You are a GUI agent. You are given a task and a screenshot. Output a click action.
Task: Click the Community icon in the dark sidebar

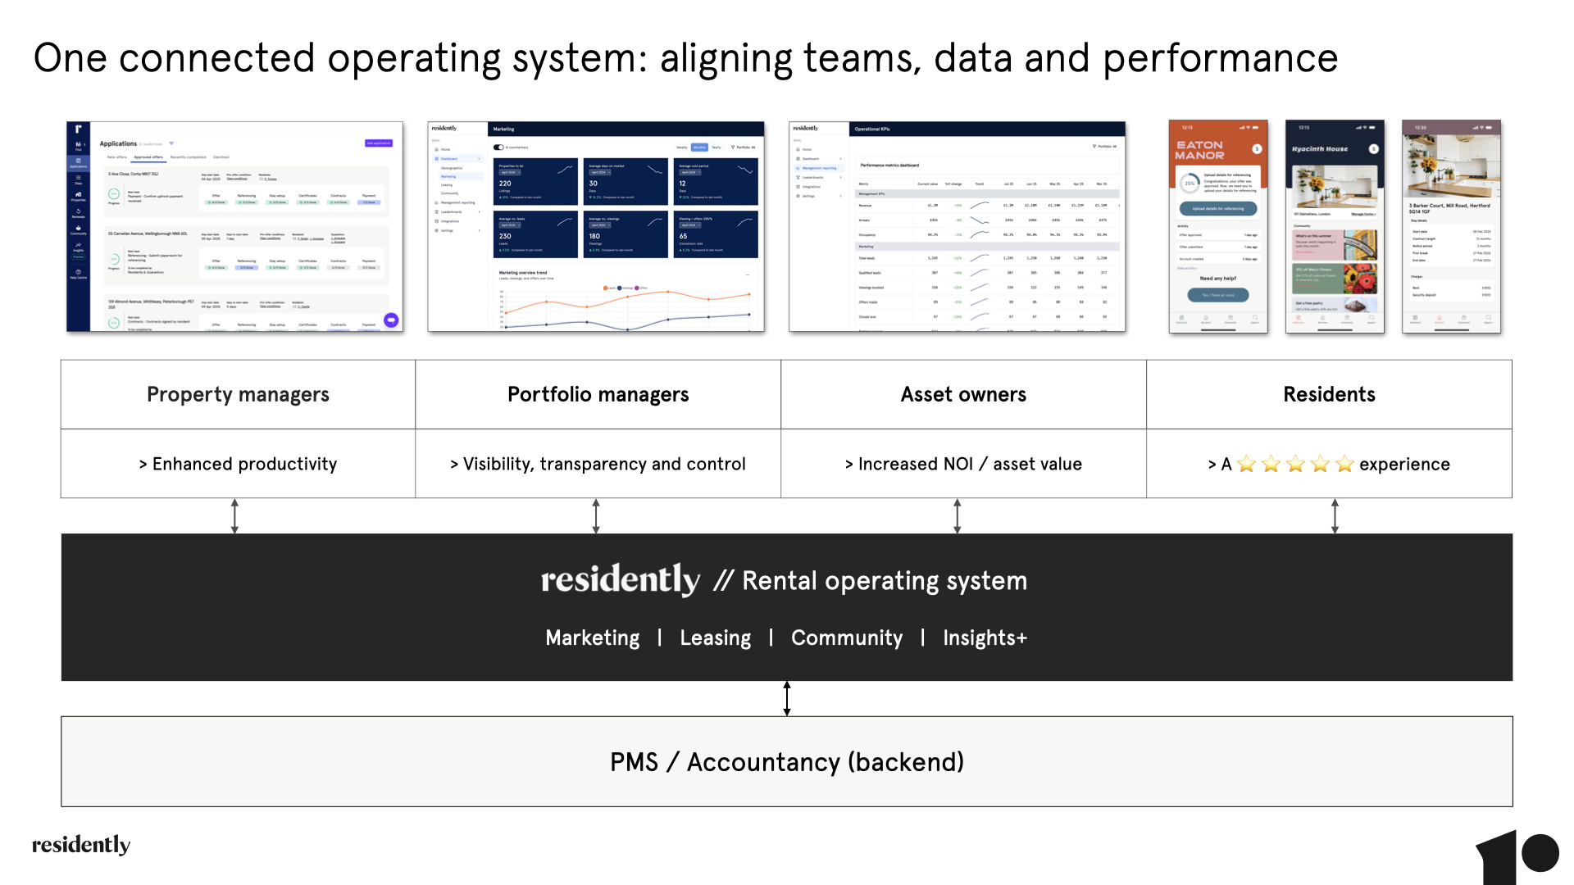78,229
